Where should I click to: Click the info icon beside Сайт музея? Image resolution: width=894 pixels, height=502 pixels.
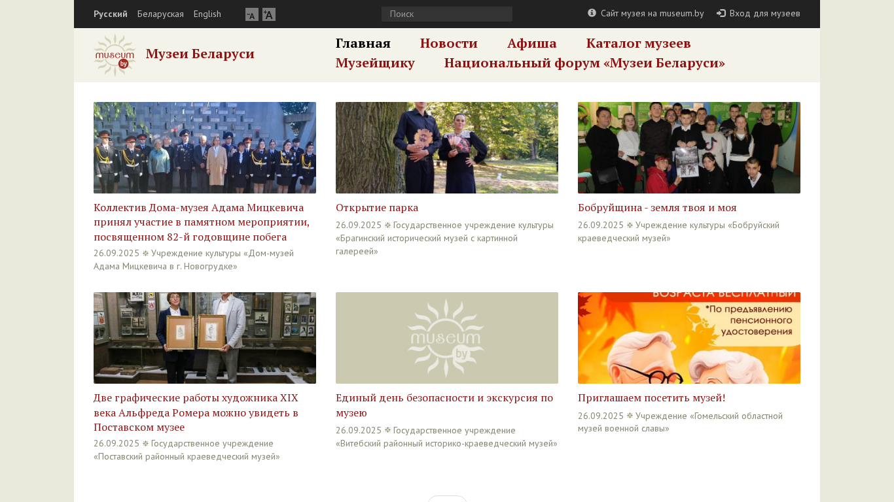point(592,13)
